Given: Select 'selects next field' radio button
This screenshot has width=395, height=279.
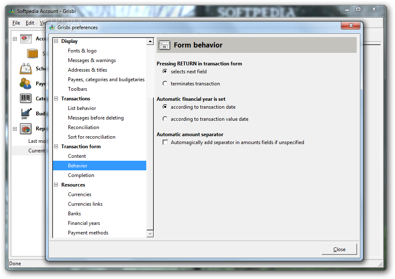Looking at the screenshot, I should pyautogui.click(x=165, y=72).
